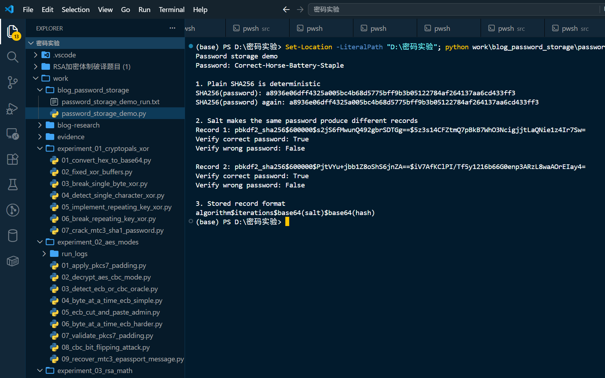The width and height of the screenshot is (605, 378).
Task: Expand the run_logs folder chevron
Action: coord(44,254)
